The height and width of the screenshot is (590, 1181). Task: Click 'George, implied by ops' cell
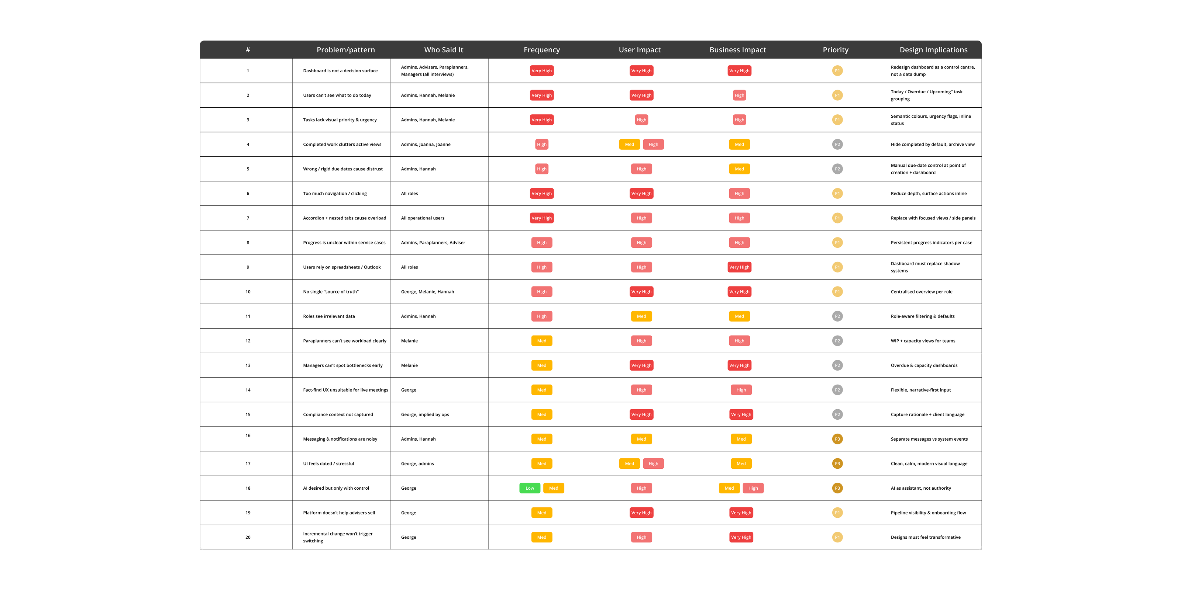point(424,414)
